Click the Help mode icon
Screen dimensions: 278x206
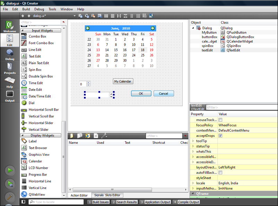click(10, 82)
